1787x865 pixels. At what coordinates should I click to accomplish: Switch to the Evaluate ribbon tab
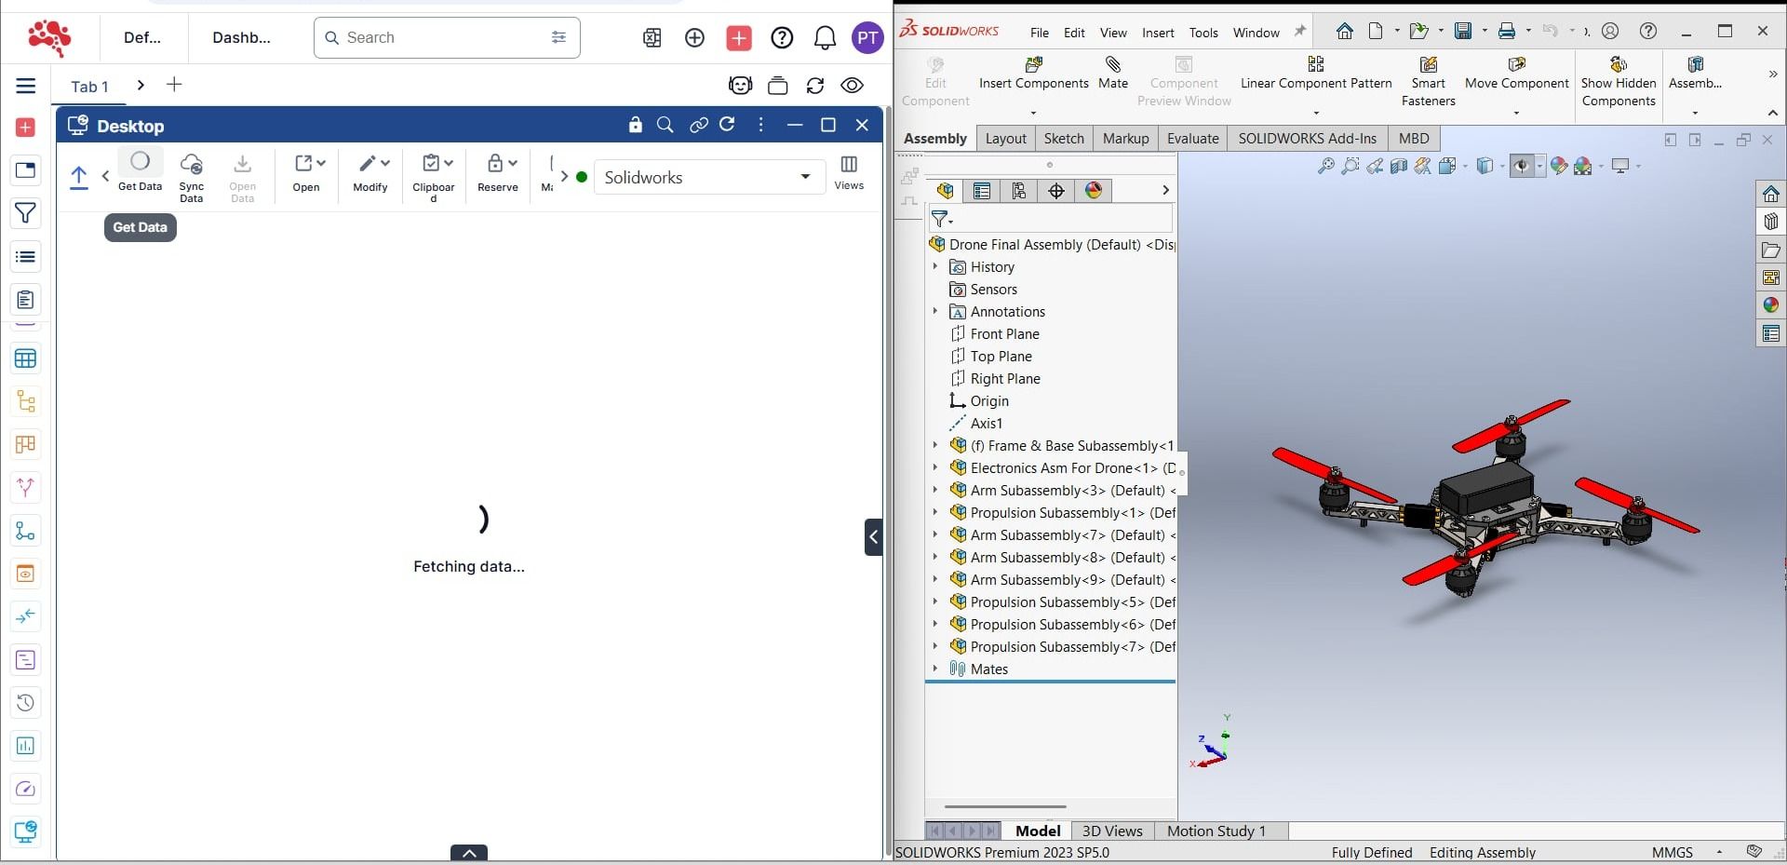point(1192,139)
